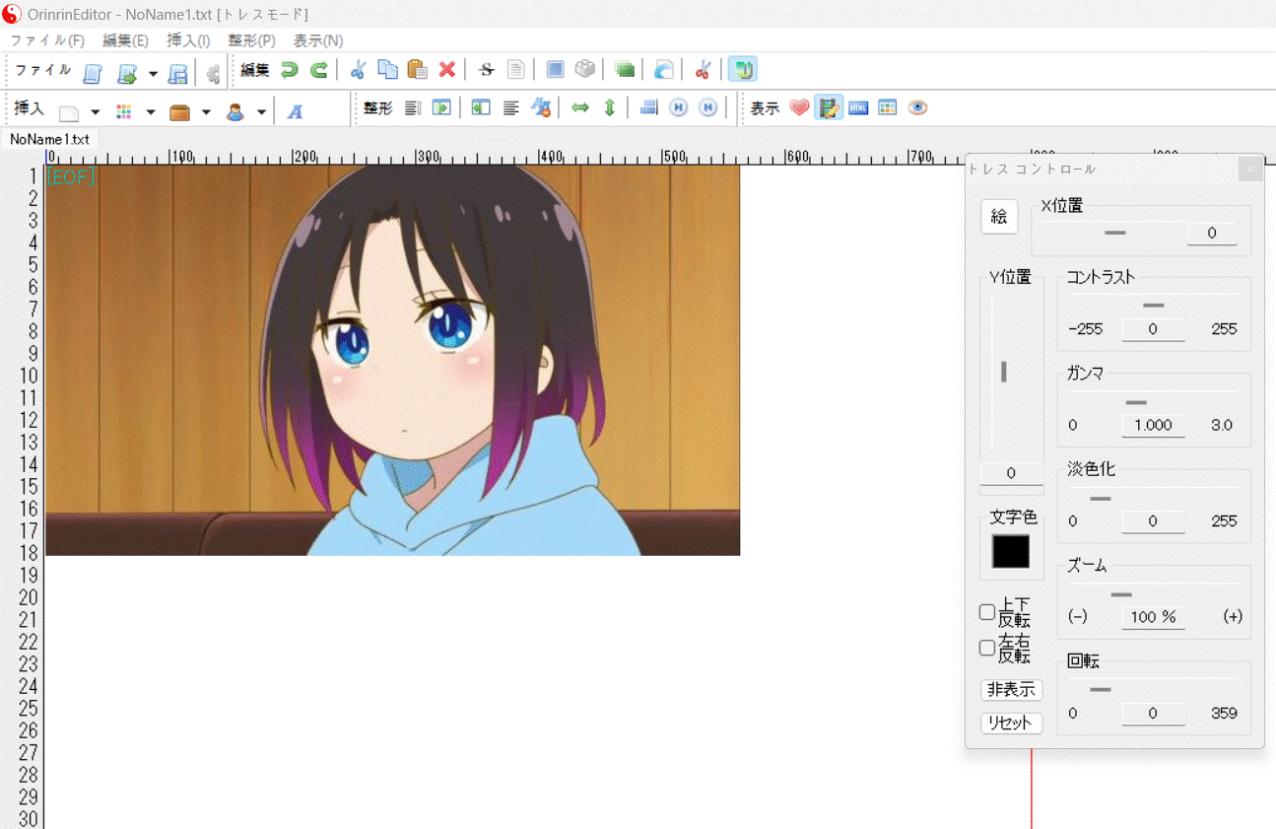Image resolution: width=1276 pixels, height=829 pixels.
Task: Click the black 文字色 color swatch
Action: coord(1010,552)
